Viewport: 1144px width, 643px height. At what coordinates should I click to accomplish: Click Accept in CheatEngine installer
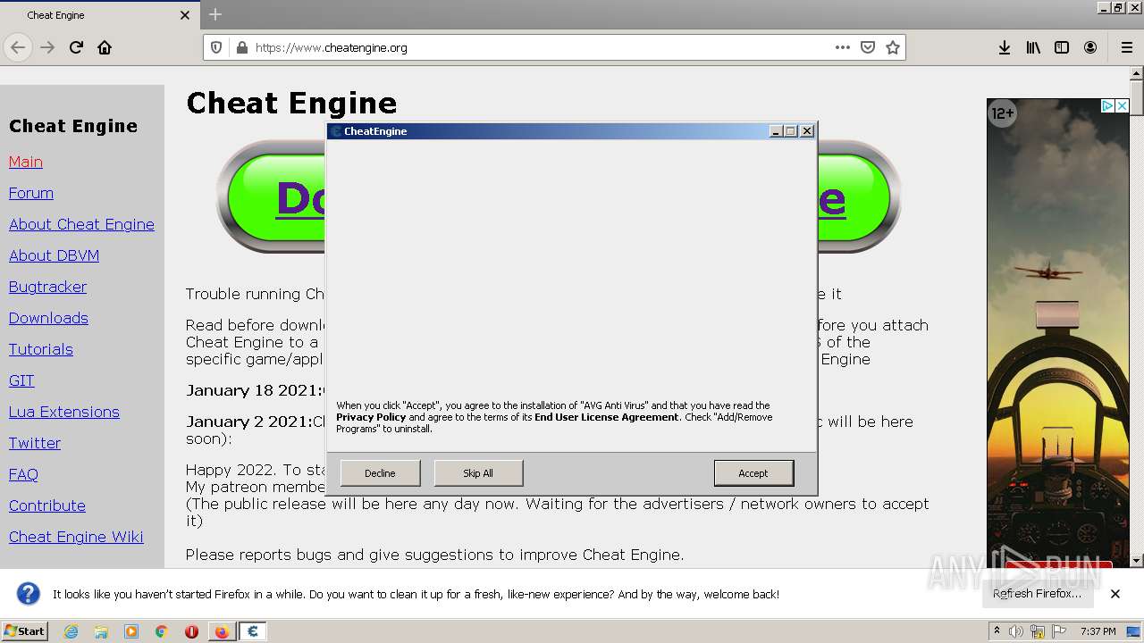click(753, 473)
